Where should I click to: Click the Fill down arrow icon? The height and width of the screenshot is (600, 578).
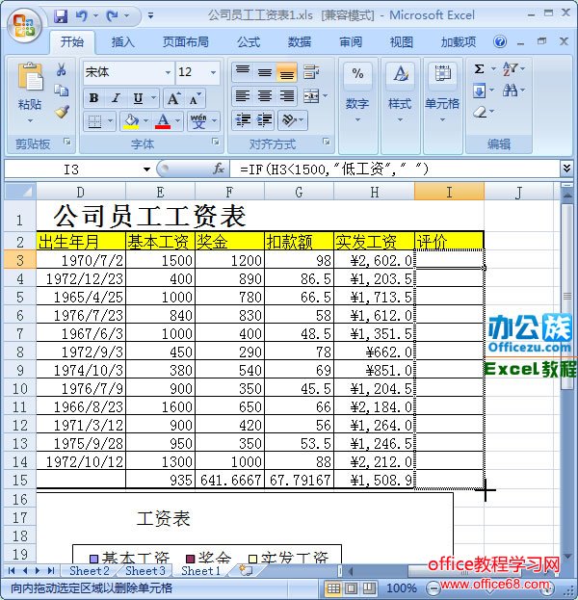(x=479, y=91)
